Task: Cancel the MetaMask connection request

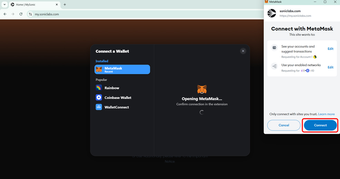Action: (x=284, y=125)
